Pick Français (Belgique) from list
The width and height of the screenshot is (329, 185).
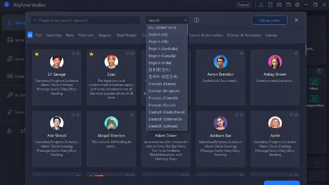[x=164, y=91]
